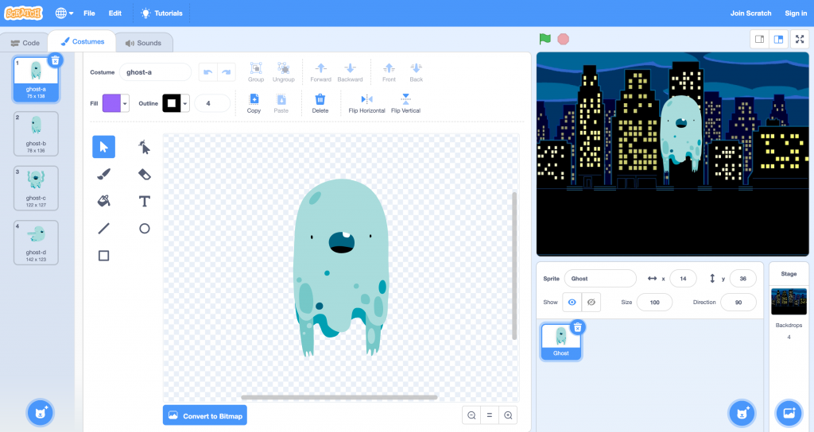Select the Eraser tool
Image resolution: width=814 pixels, height=432 pixels.
click(x=145, y=174)
